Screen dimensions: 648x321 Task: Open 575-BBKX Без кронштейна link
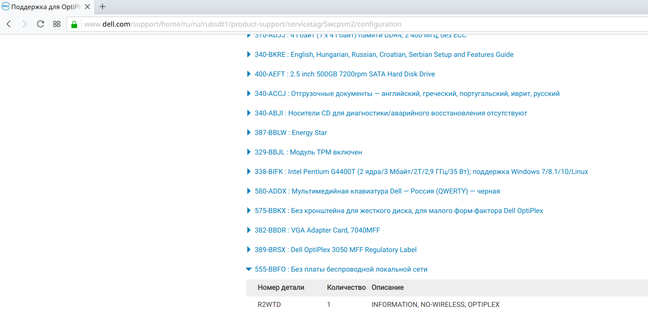tap(399, 211)
